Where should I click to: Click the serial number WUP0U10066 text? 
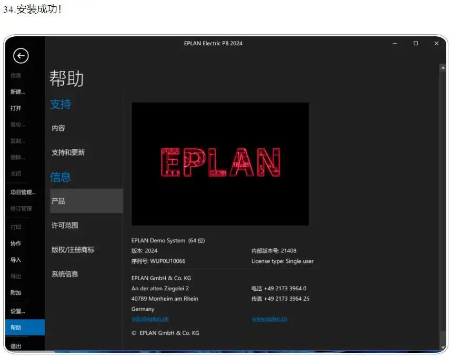[168, 261]
